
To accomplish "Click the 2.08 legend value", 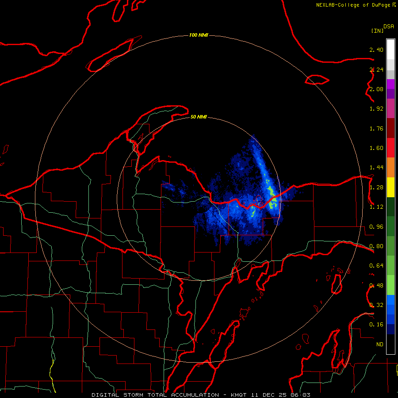I will (x=376, y=89).
